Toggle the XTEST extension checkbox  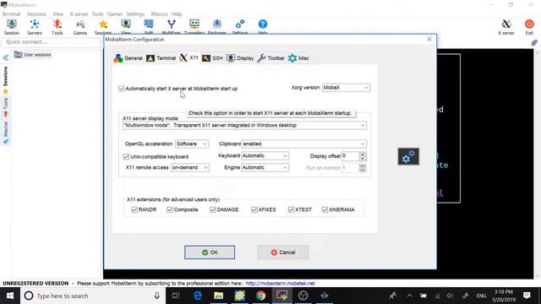click(x=291, y=209)
